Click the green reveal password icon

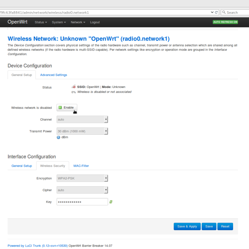[x=111, y=202]
